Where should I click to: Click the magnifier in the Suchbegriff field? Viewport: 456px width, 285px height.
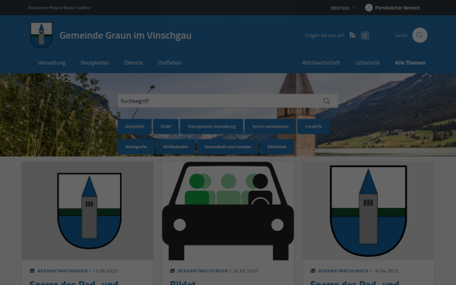(x=326, y=101)
